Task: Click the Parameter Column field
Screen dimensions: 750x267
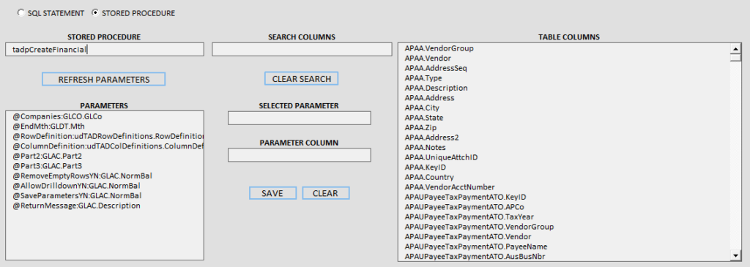Action: click(300, 155)
